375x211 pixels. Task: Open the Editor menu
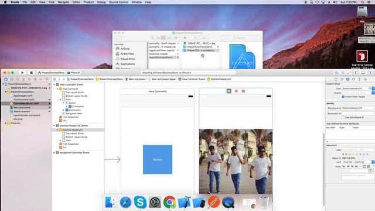[x=76, y=2]
